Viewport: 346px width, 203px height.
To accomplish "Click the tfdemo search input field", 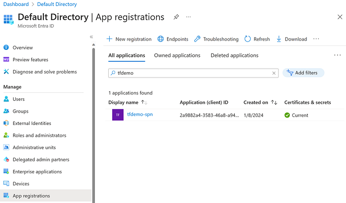I will click(193, 73).
